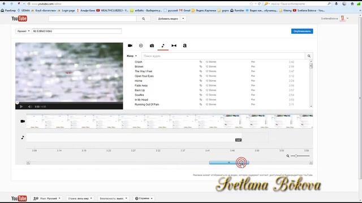Click the YouTube logo in footer
The image size is (362, 203).
point(19,198)
